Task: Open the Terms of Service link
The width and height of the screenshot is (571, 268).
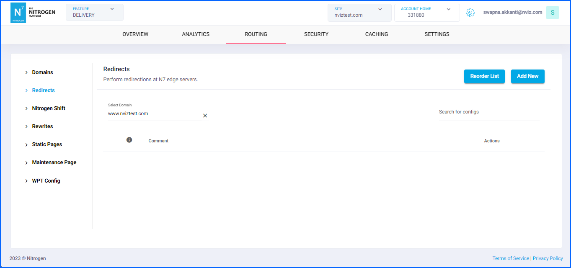Action: pyautogui.click(x=511, y=258)
